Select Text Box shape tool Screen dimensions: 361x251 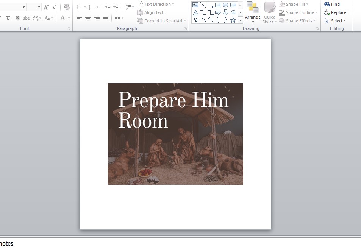[x=195, y=5]
